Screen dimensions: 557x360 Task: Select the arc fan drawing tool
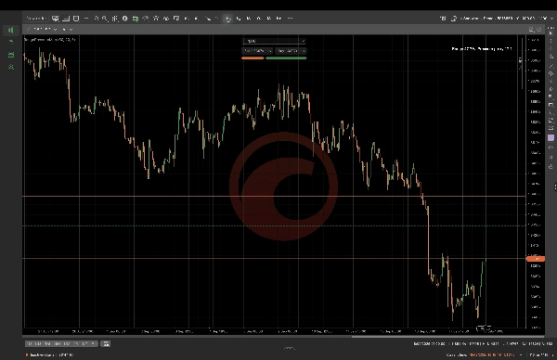[551, 74]
